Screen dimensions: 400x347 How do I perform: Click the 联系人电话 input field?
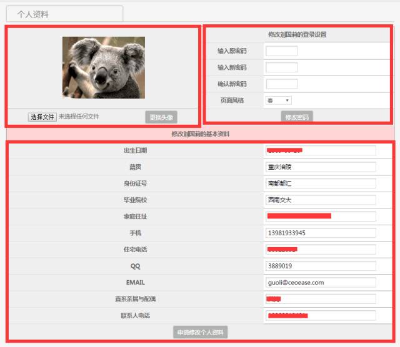(321, 315)
